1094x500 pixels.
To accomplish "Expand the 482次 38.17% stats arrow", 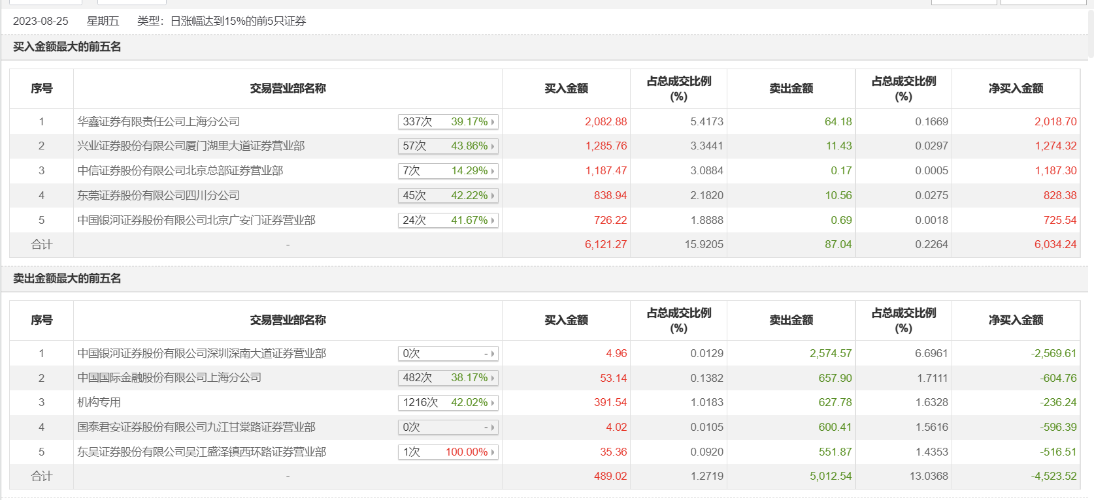I will pyautogui.click(x=493, y=378).
